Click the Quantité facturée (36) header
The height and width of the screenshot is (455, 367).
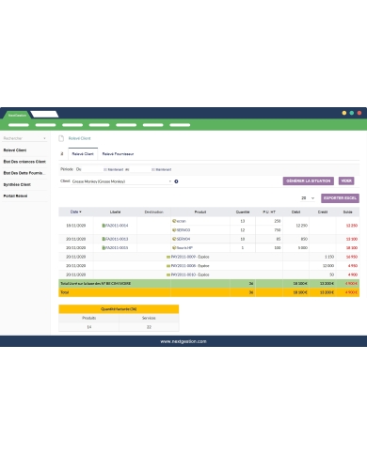tap(119, 309)
